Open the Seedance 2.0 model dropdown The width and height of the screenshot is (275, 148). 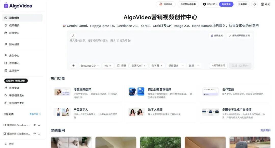click(x=89, y=65)
